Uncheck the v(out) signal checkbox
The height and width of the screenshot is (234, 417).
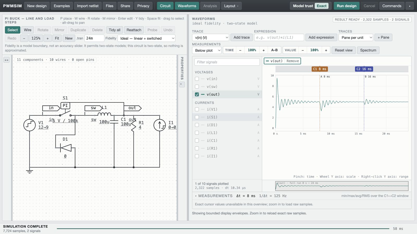coord(197,94)
